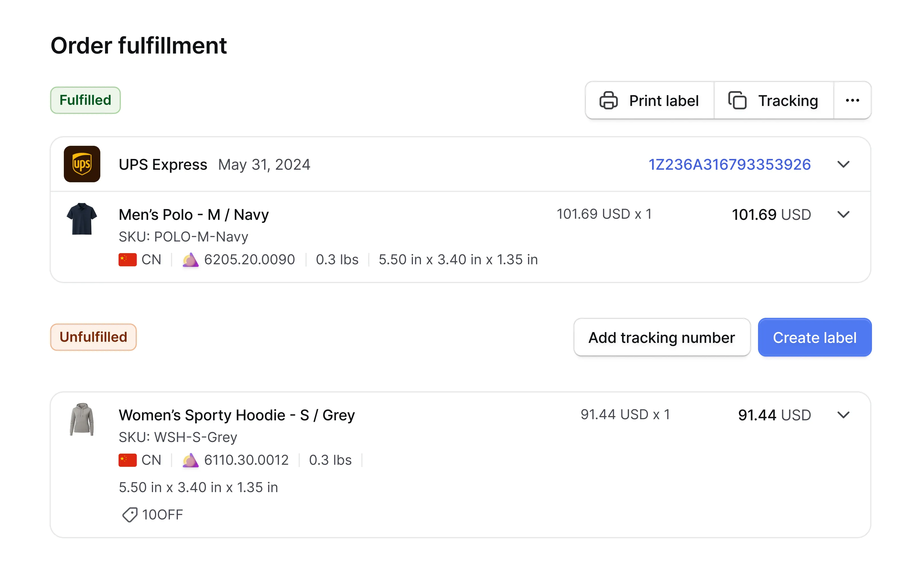Open the more actions ellipsis menu
This screenshot has width=921, height=565.
click(x=852, y=100)
